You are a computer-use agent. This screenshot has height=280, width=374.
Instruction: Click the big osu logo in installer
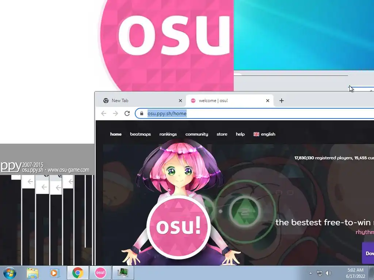pos(167,46)
